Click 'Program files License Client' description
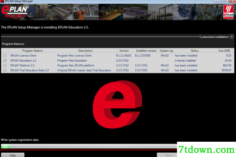Image resolution: width=236 pixels, height=157 pixels. (x=74, y=55)
